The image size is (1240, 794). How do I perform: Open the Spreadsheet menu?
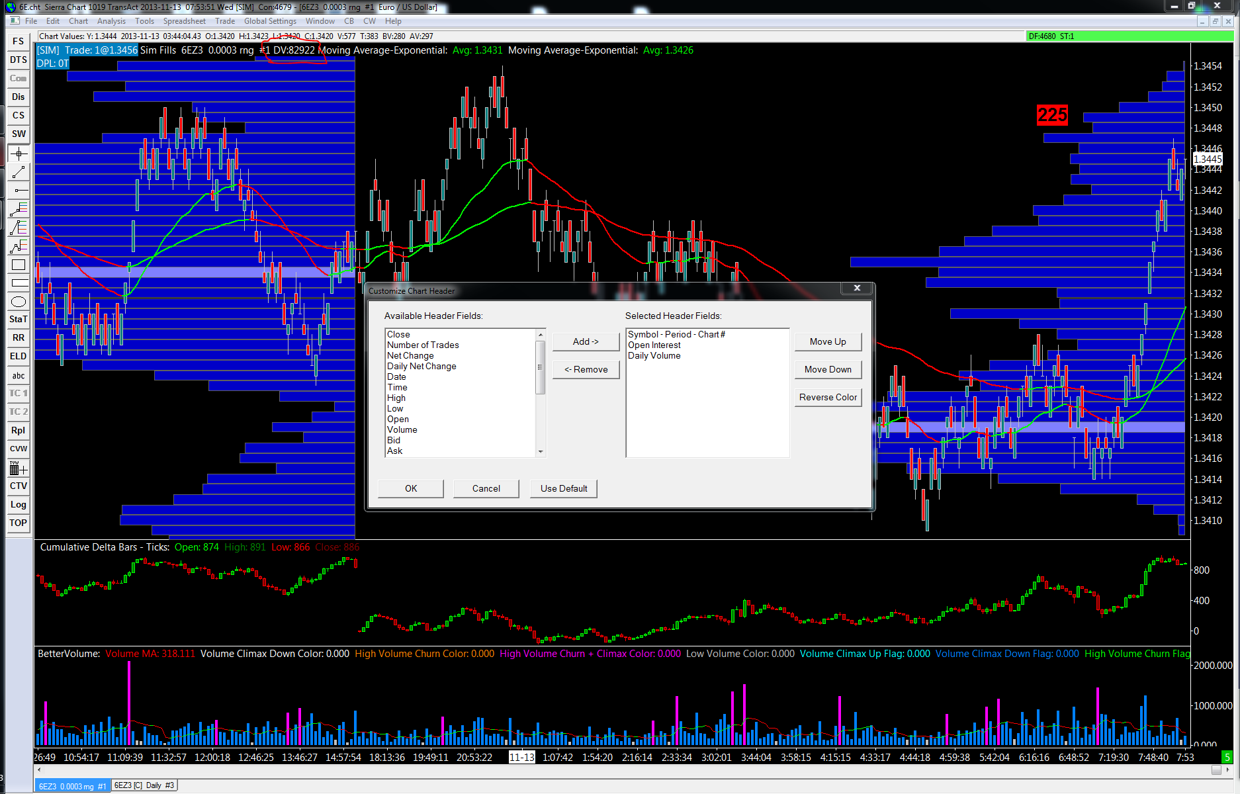pos(185,21)
